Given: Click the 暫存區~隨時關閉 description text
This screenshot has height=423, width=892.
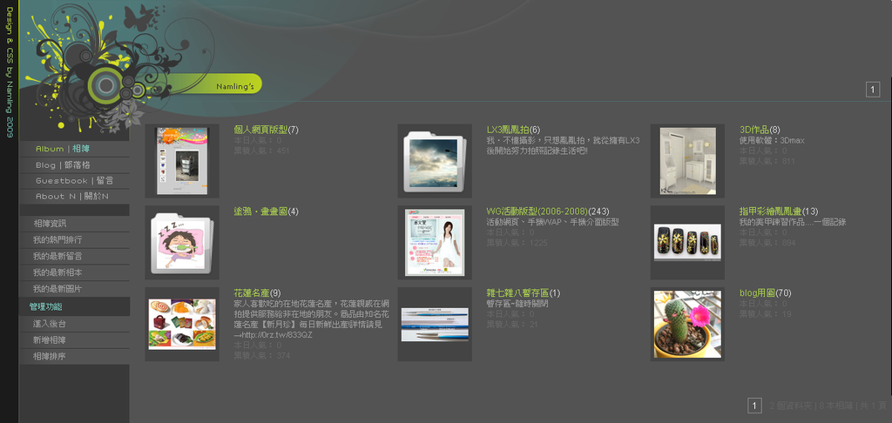Looking at the screenshot, I should (517, 304).
